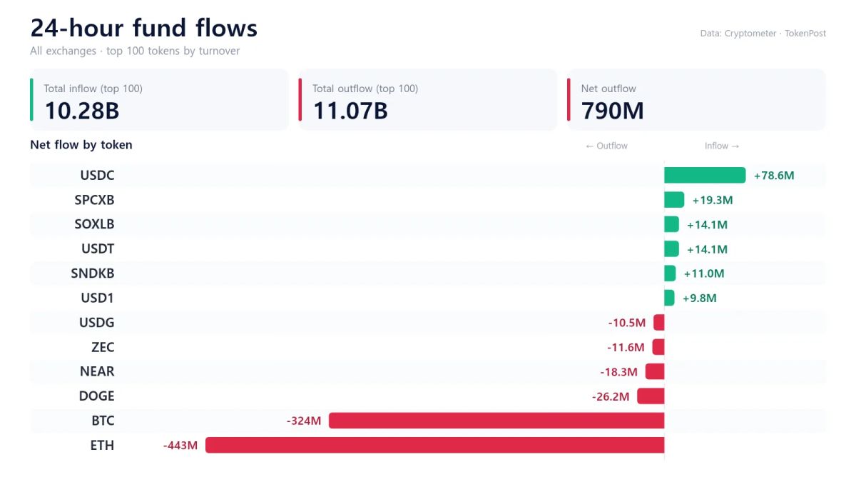
Task: Select the Total inflow 10.28B value
Action: click(82, 111)
